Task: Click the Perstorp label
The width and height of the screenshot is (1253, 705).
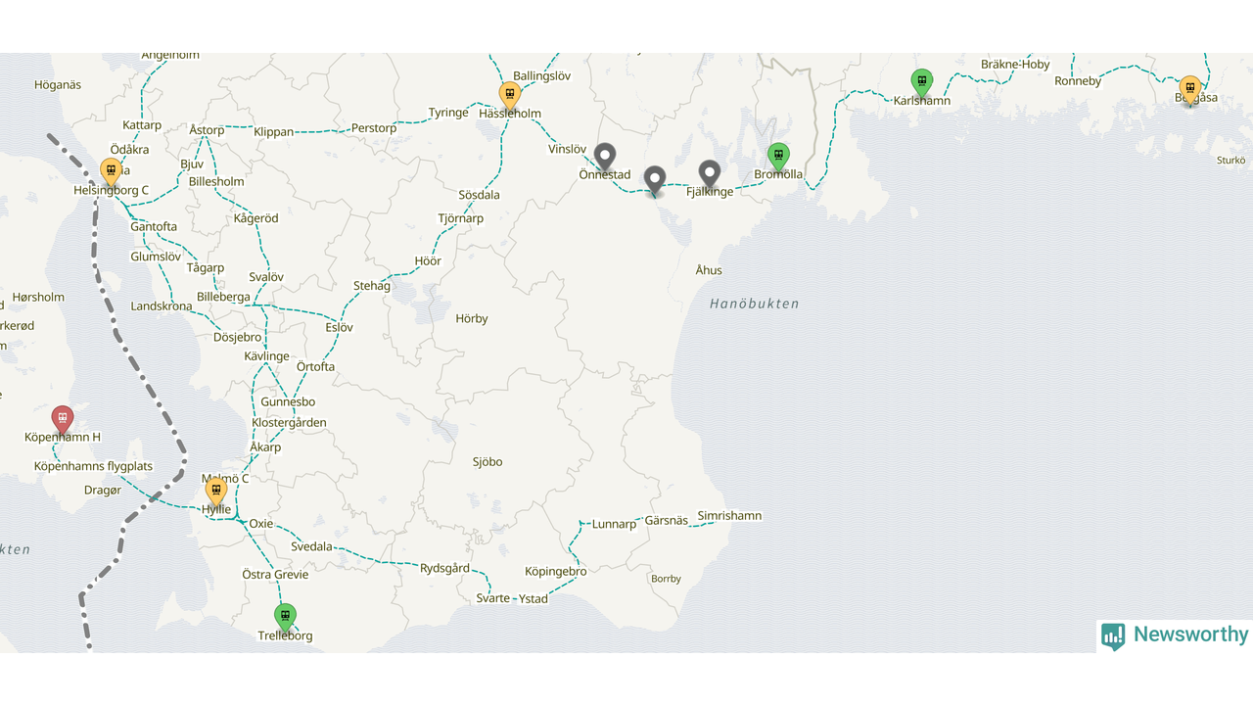Action: pyautogui.click(x=374, y=128)
